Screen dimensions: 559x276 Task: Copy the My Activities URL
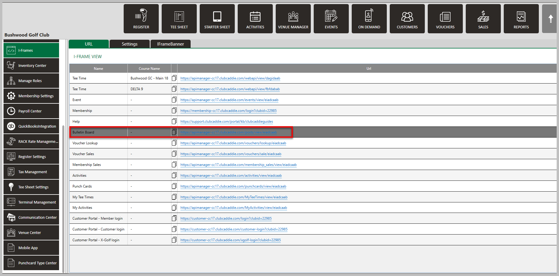coord(174,208)
